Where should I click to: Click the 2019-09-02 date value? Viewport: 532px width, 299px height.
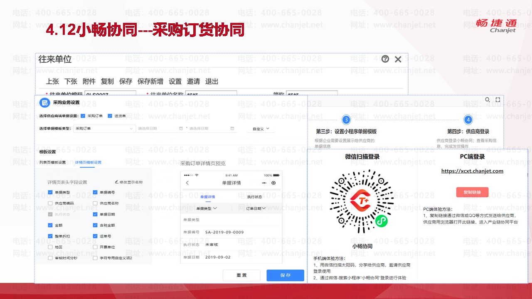[218, 257]
